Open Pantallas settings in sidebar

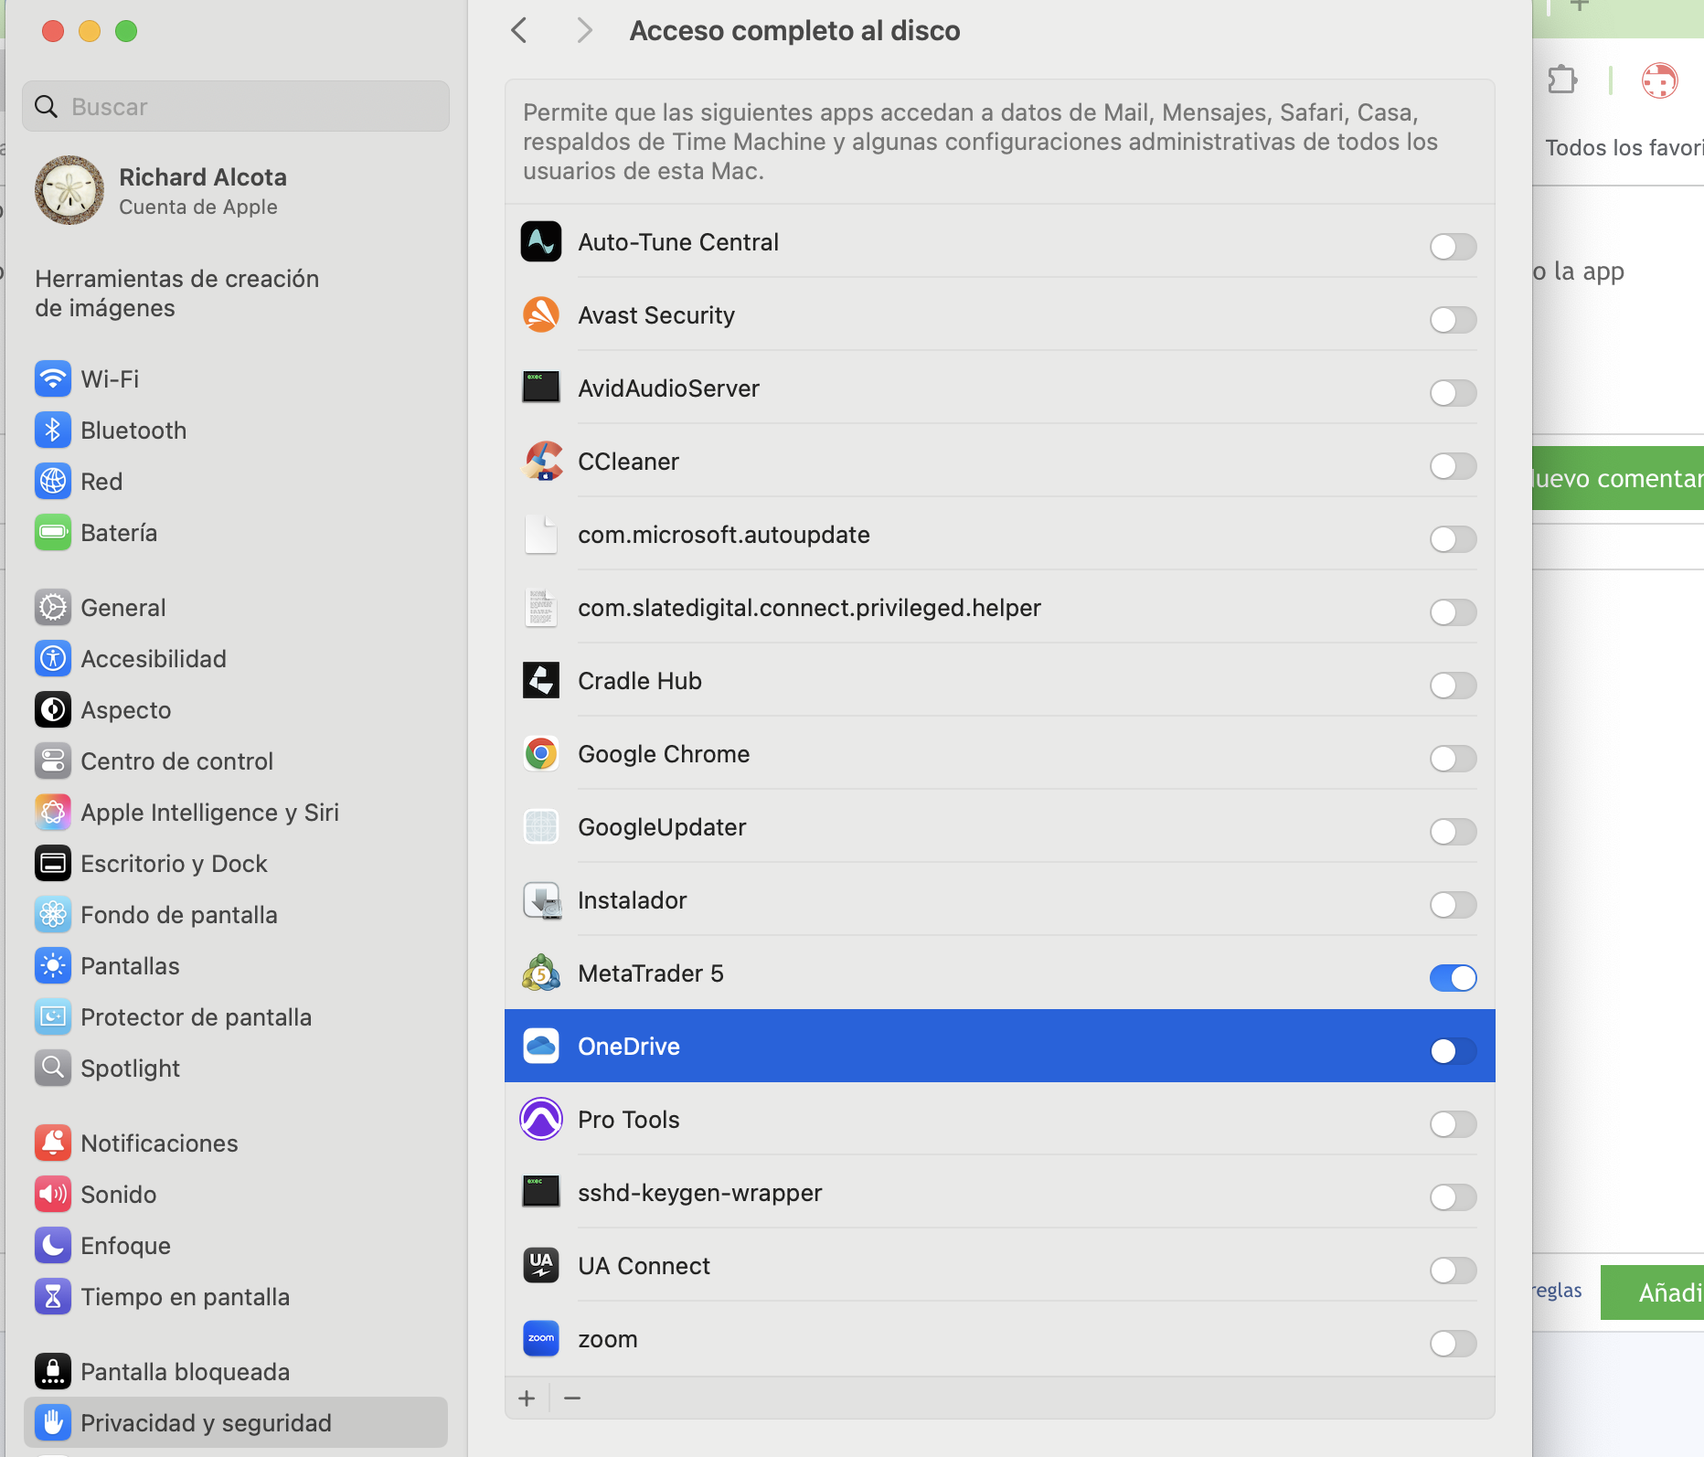coord(236,966)
